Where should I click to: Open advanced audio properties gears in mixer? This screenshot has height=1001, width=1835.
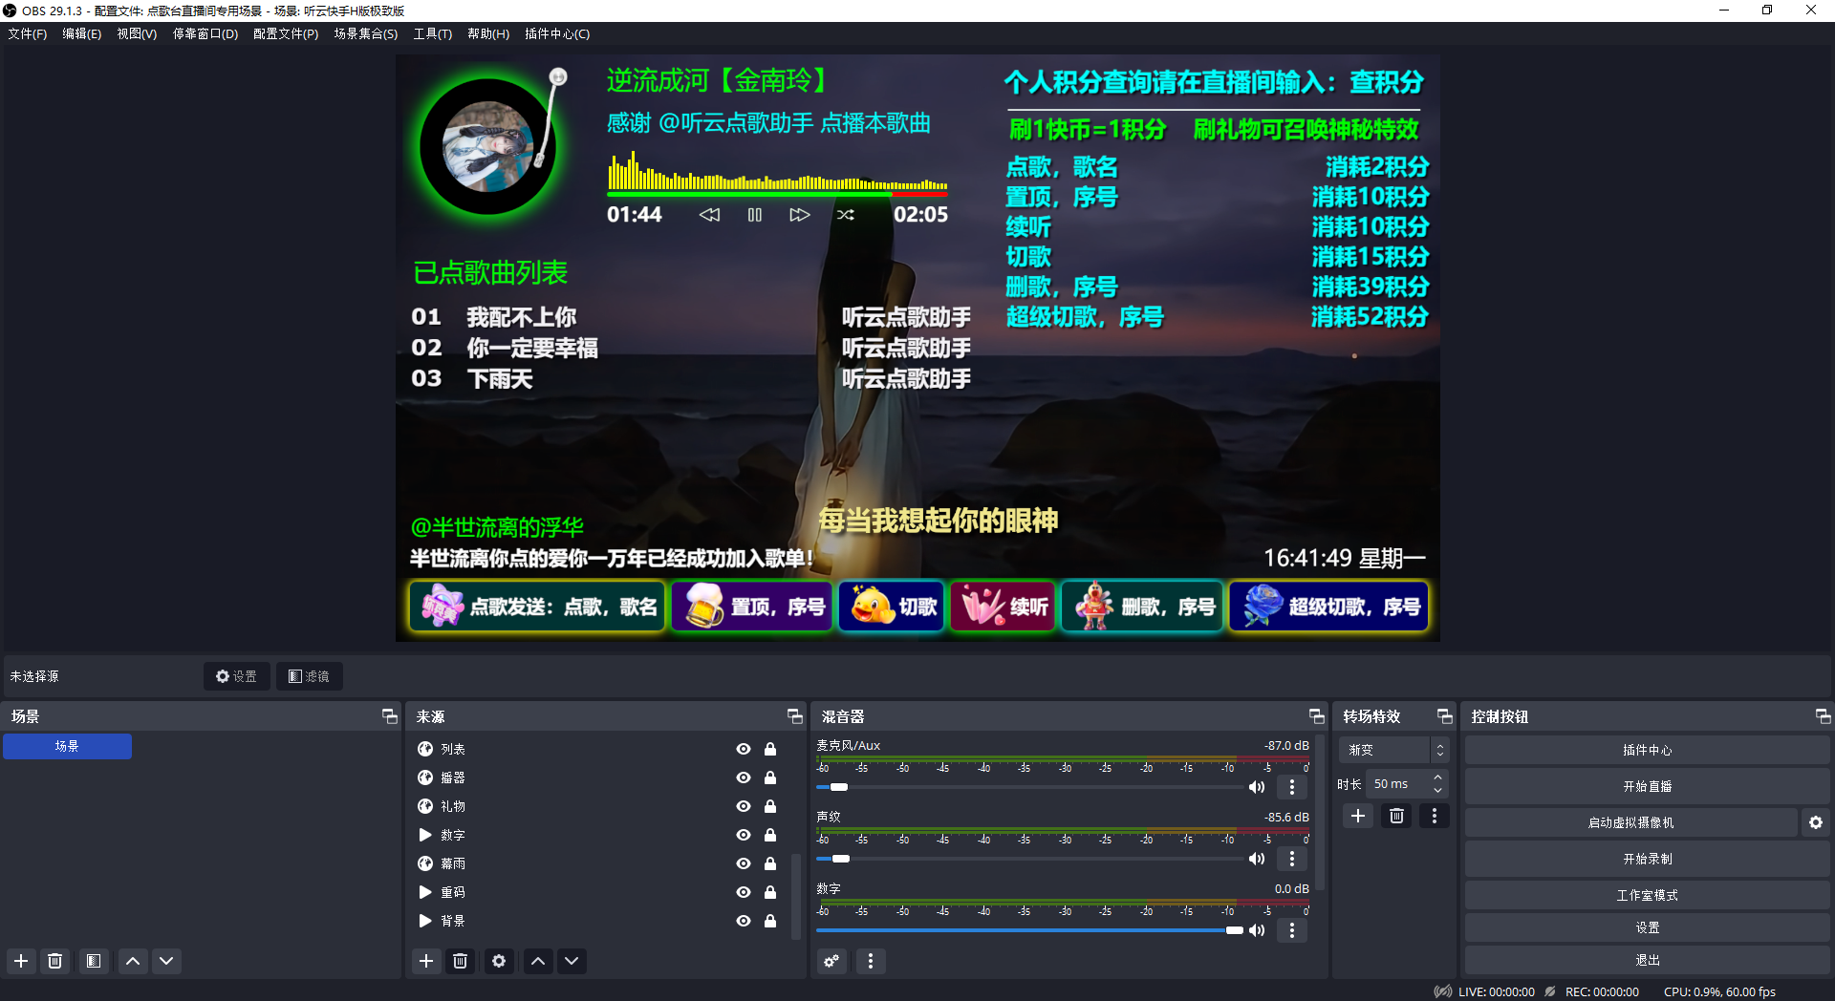(831, 961)
